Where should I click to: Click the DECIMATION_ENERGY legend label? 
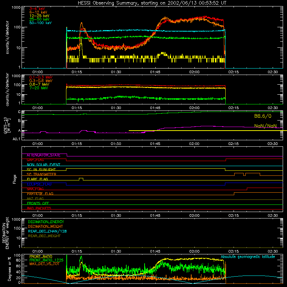pos(46,222)
